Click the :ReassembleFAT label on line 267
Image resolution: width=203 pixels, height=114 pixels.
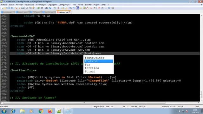22,36
